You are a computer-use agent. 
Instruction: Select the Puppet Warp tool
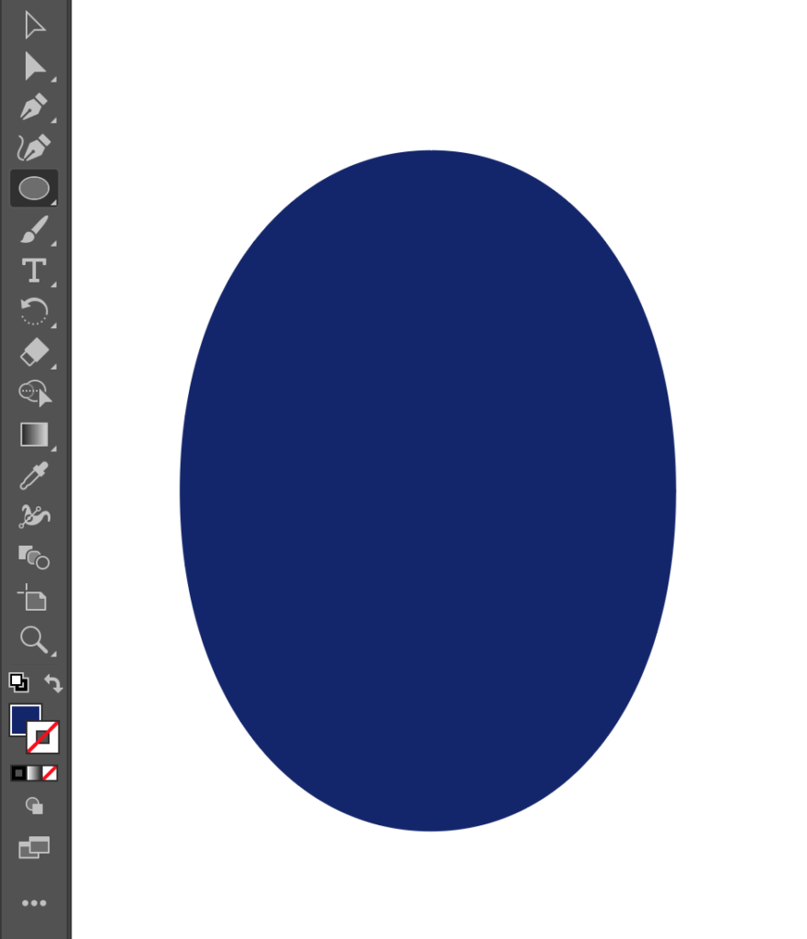34,516
